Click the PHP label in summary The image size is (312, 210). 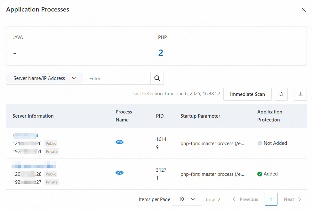tap(162, 37)
